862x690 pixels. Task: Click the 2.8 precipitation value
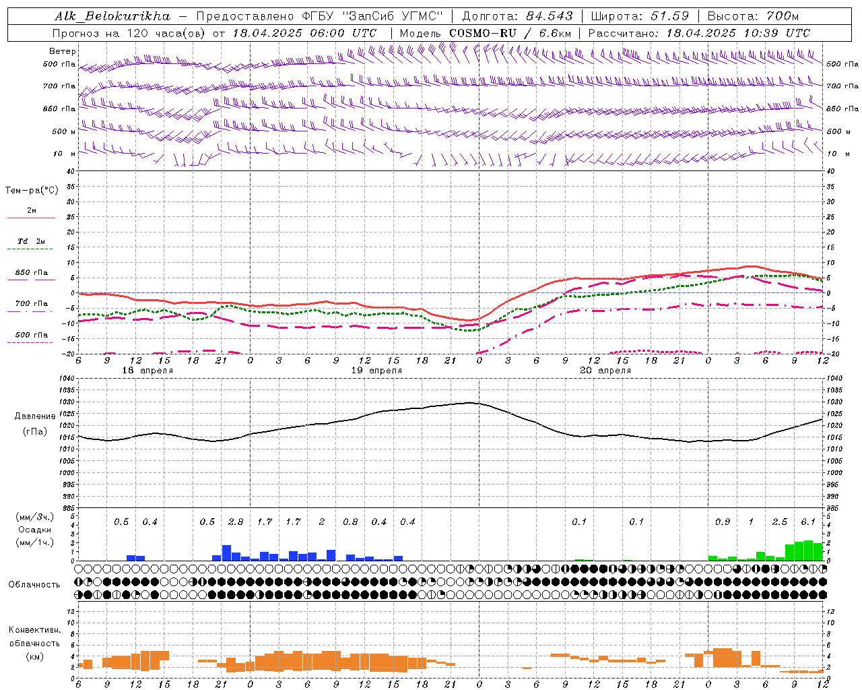click(x=236, y=522)
